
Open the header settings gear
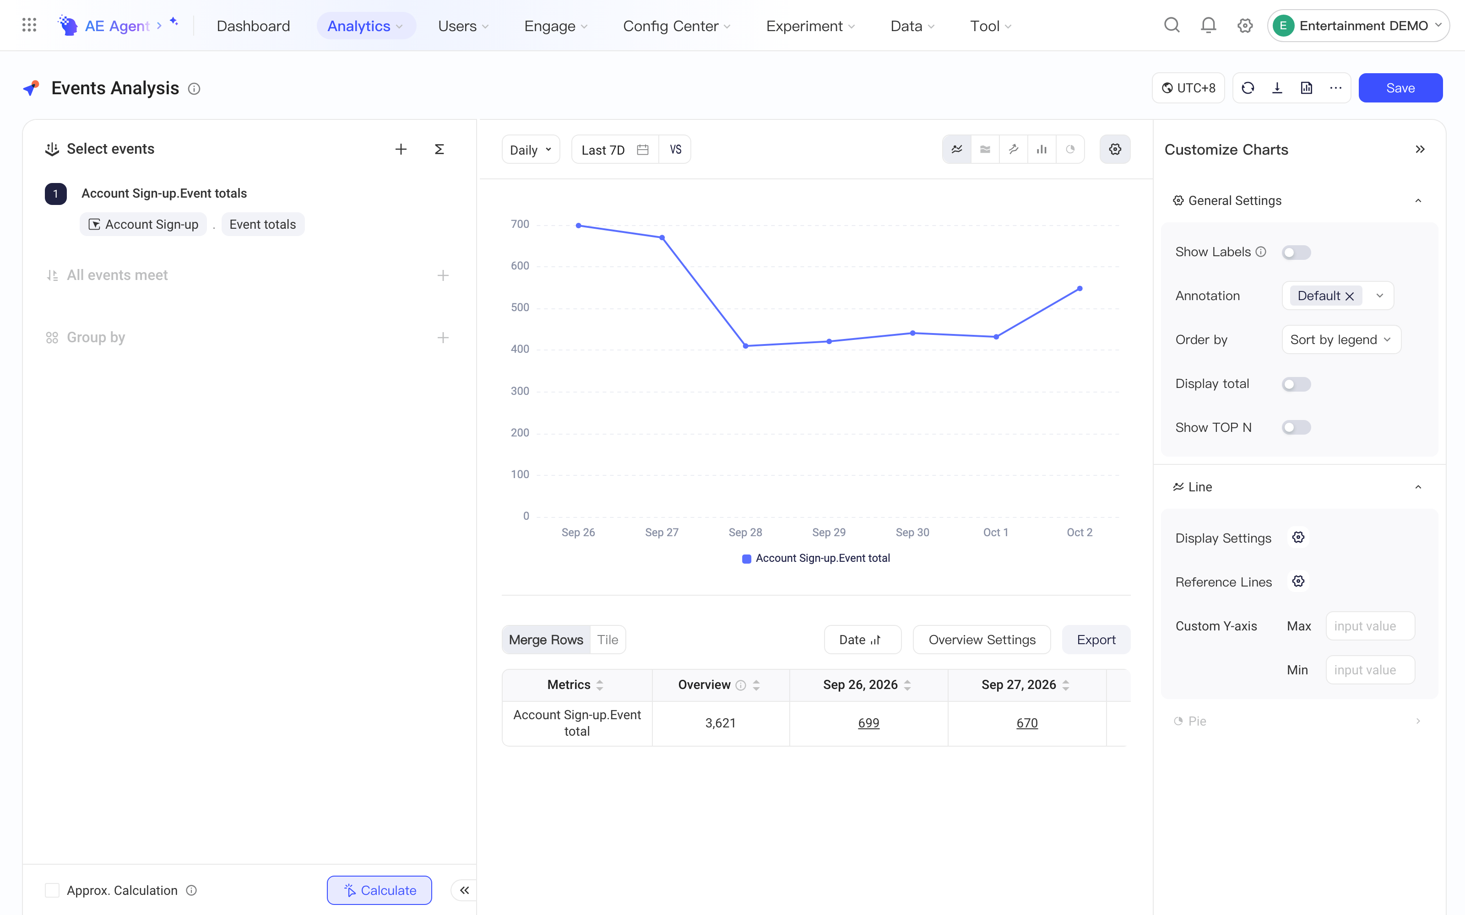[1245, 26]
